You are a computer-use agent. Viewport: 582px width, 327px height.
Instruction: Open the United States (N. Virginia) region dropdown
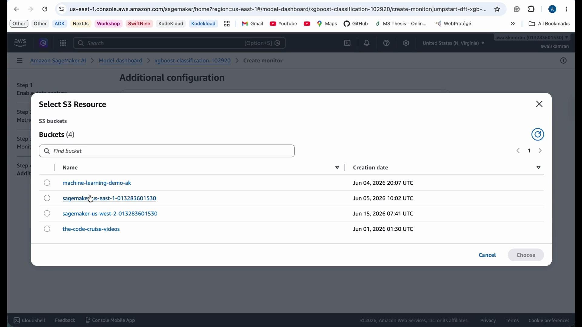(453, 43)
